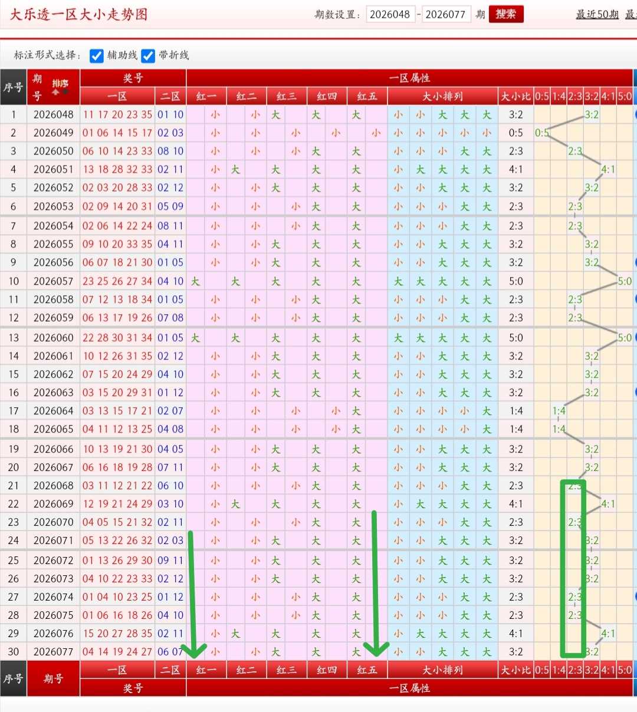This screenshot has width=637, height=712.
Task: Click the top 红三 column header
Action: pyautogui.click(x=287, y=96)
